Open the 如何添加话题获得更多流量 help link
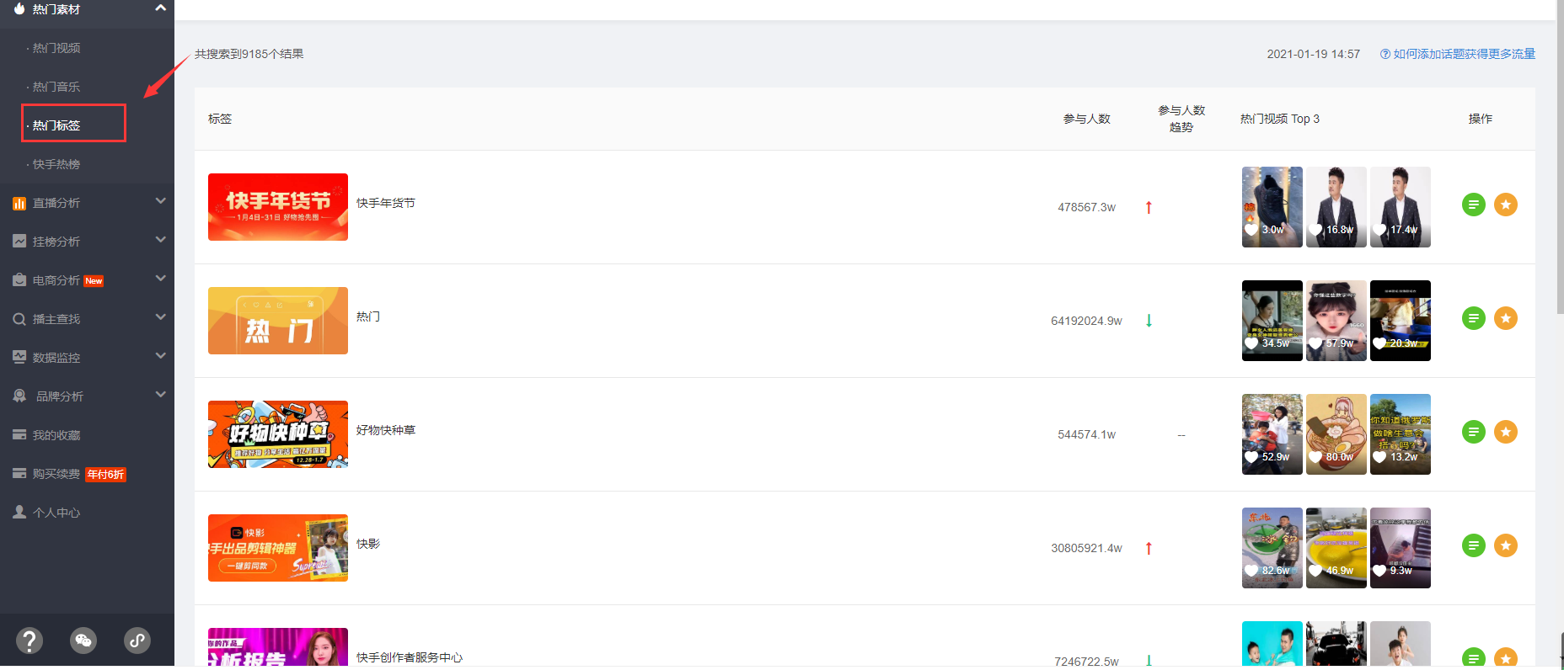 pyautogui.click(x=1464, y=54)
